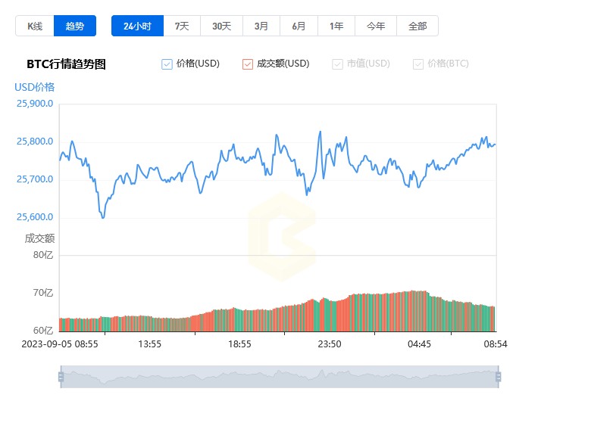Choose the 3月 time range
This screenshot has height=426, width=591.
[261, 26]
